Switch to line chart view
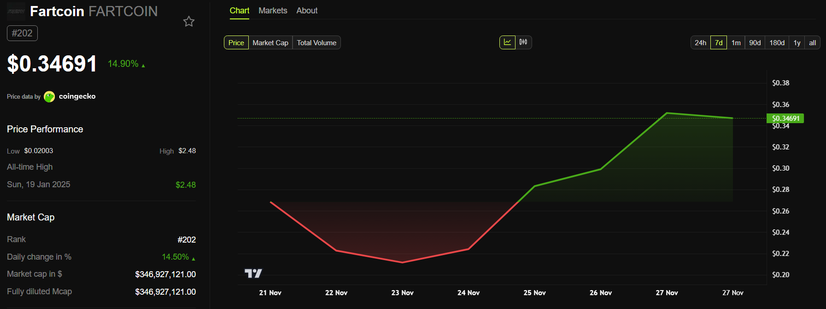This screenshot has width=826, height=309. (x=507, y=42)
